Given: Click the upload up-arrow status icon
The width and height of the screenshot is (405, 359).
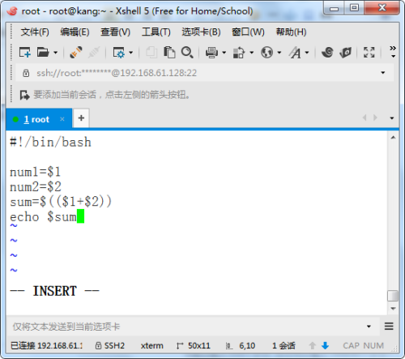Looking at the screenshot, I should [x=313, y=345].
